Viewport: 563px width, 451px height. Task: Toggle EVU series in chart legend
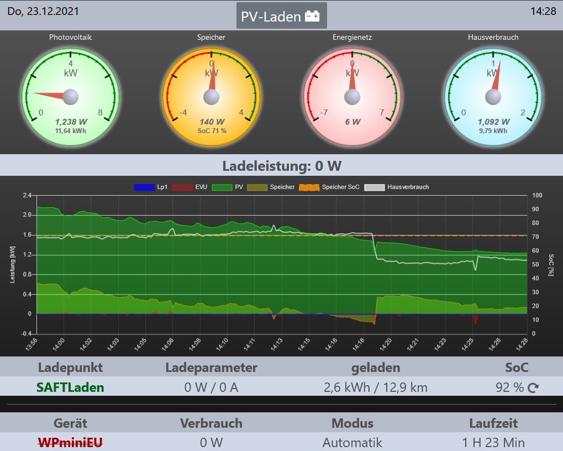(x=190, y=187)
